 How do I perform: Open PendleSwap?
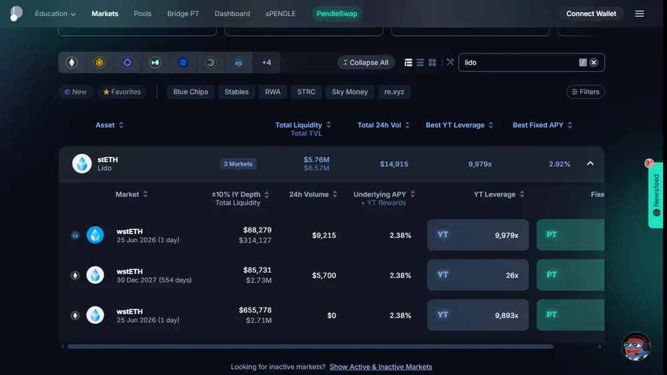pyautogui.click(x=337, y=13)
